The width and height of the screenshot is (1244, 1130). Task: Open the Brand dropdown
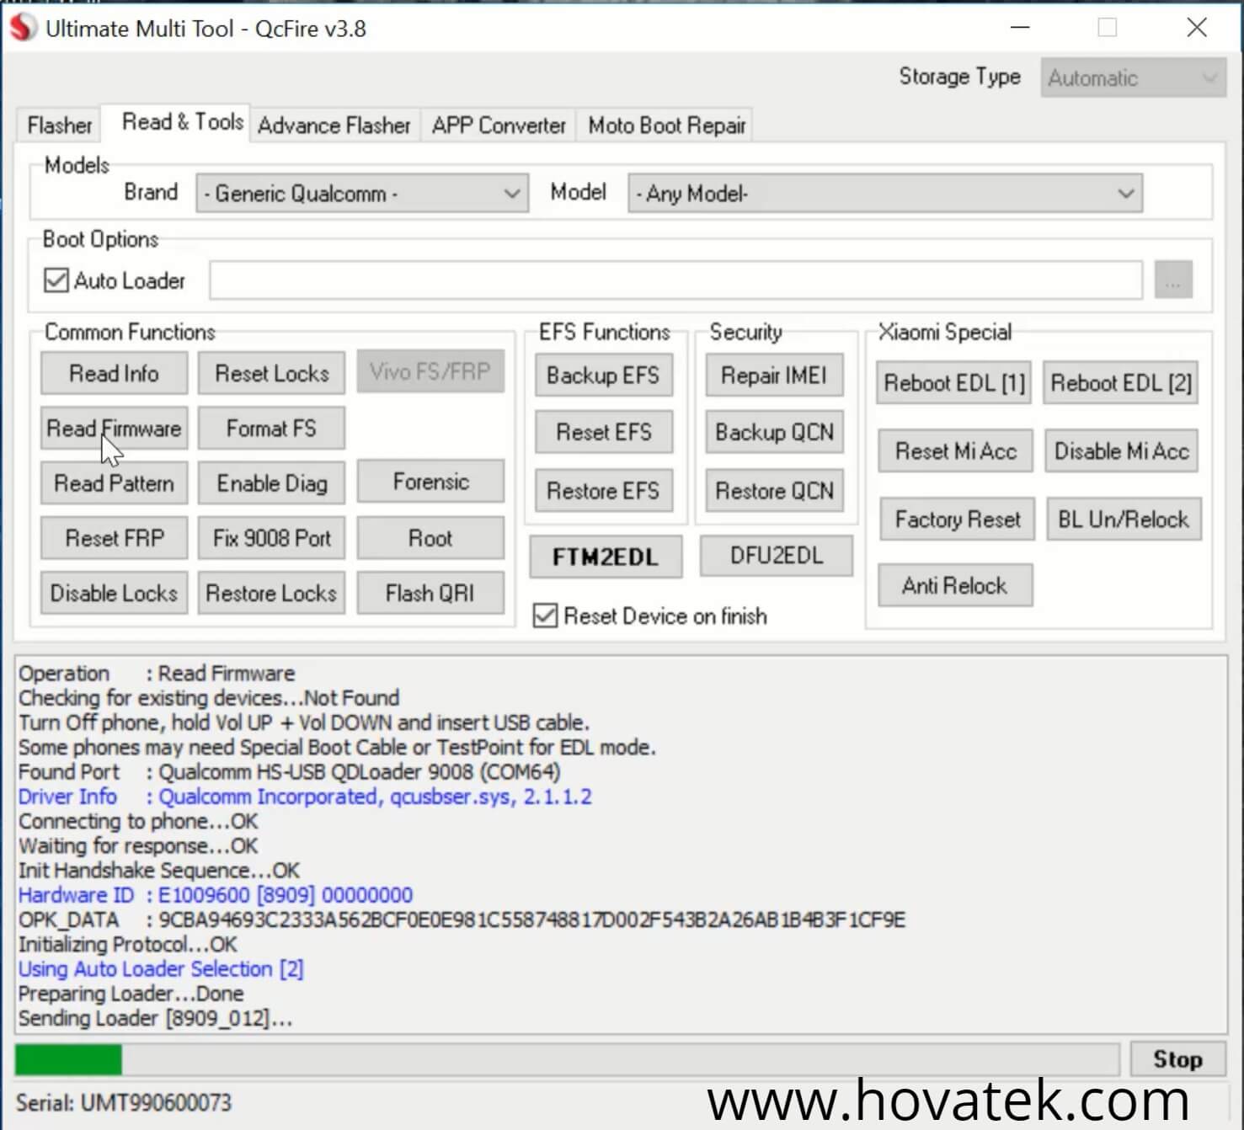tap(362, 194)
